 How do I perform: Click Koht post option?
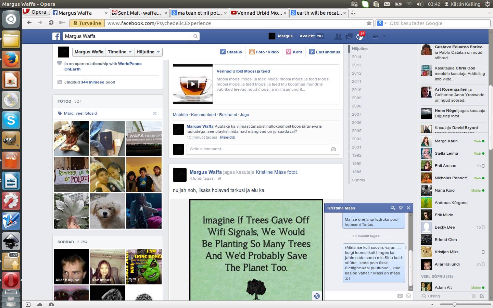pyautogui.click(x=294, y=52)
